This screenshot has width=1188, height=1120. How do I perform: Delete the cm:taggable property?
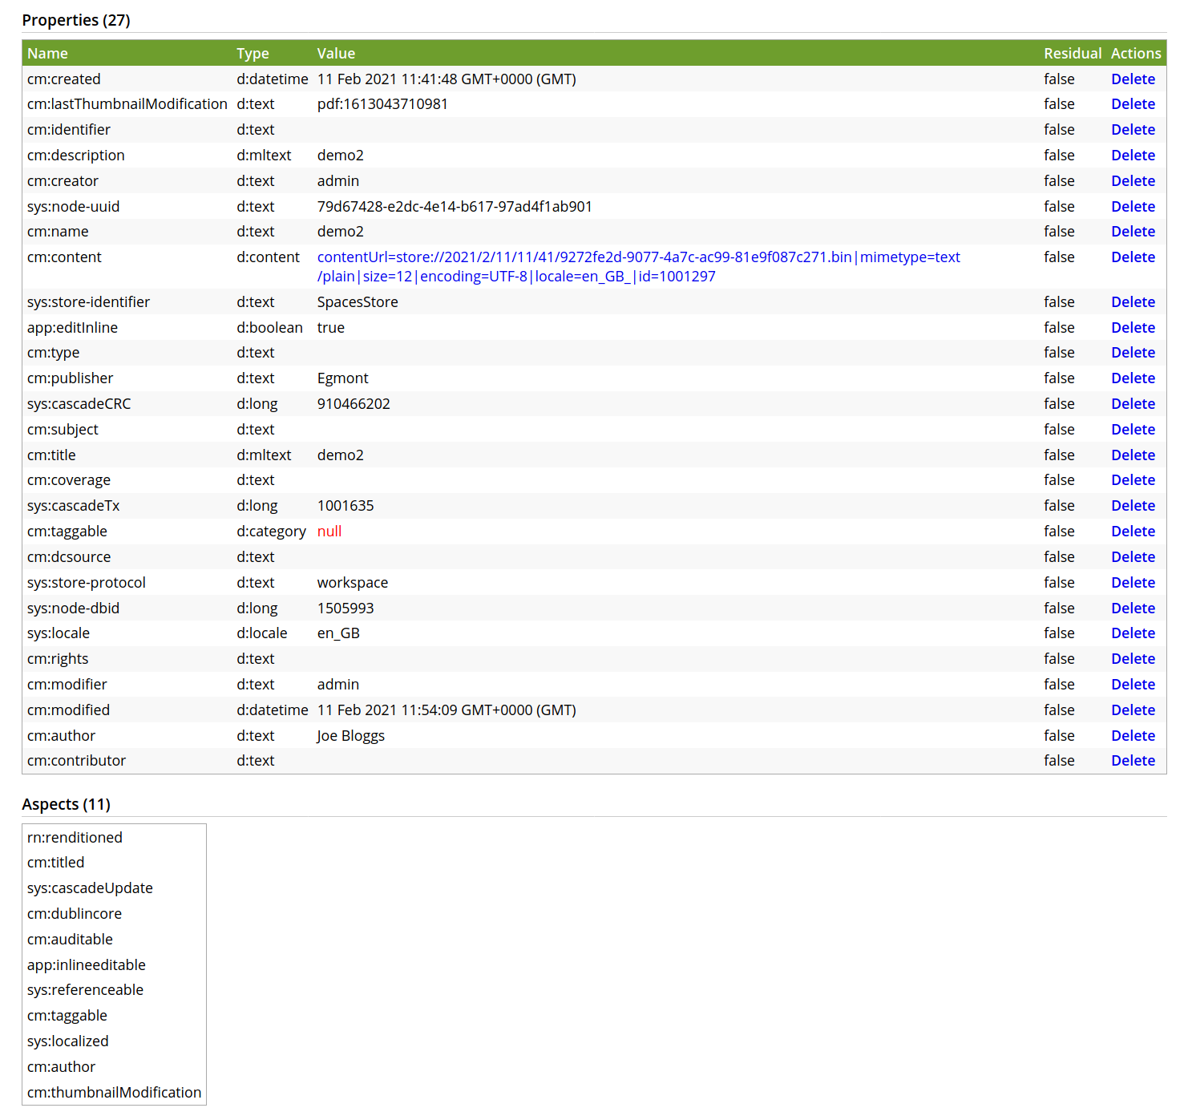pyautogui.click(x=1133, y=531)
